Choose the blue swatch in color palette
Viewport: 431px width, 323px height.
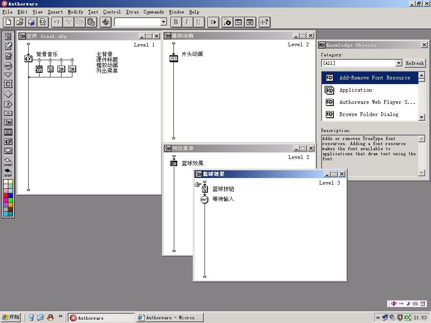11,196
